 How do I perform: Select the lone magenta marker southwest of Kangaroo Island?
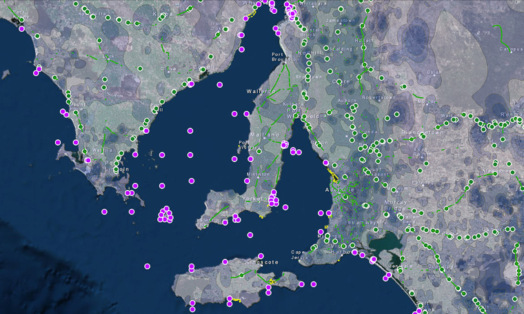click(x=147, y=266)
